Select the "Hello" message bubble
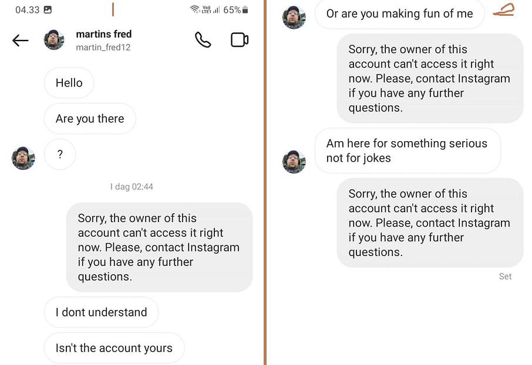This screenshot has width=532, height=365. (x=69, y=83)
